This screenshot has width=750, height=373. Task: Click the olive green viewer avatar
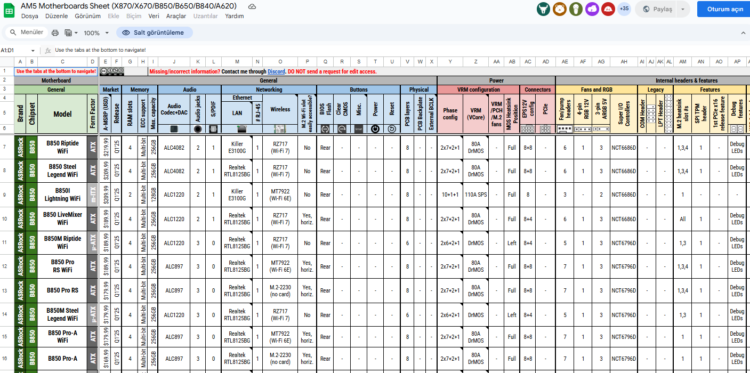[575, 9]
